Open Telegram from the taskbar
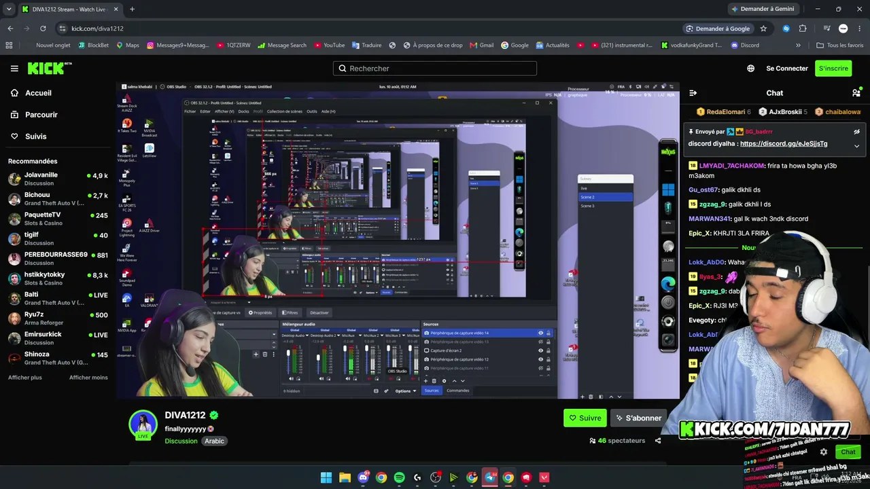This screenshot has height=489, width=870. coord(490,477)
